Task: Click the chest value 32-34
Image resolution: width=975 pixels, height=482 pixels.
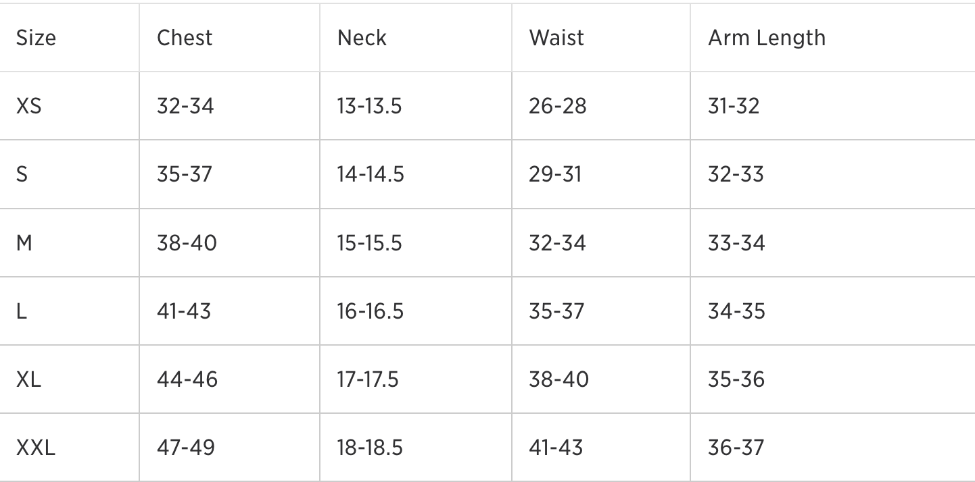Action: (185, 106)
